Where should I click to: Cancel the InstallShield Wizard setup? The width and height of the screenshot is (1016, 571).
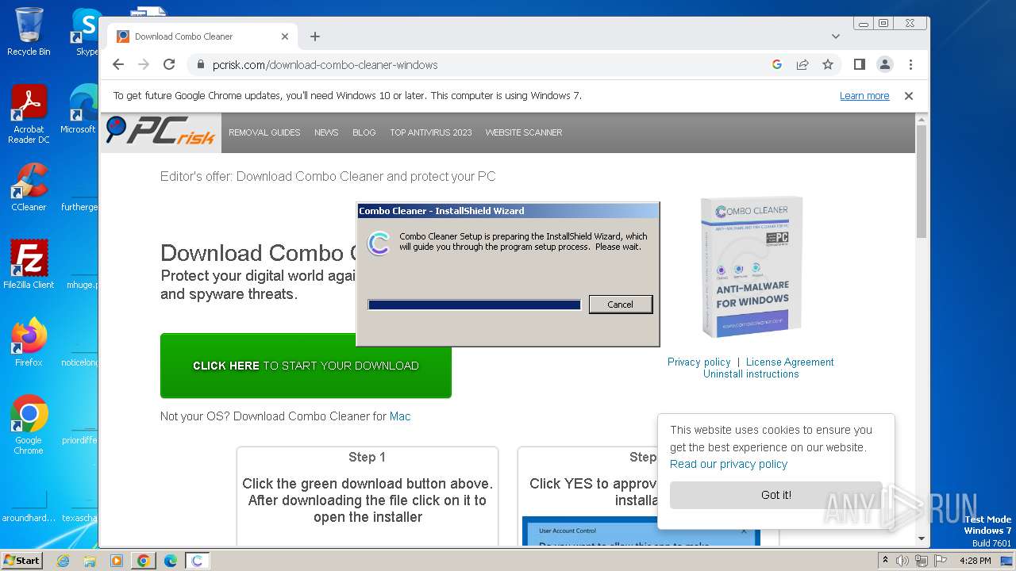[621, 305]
